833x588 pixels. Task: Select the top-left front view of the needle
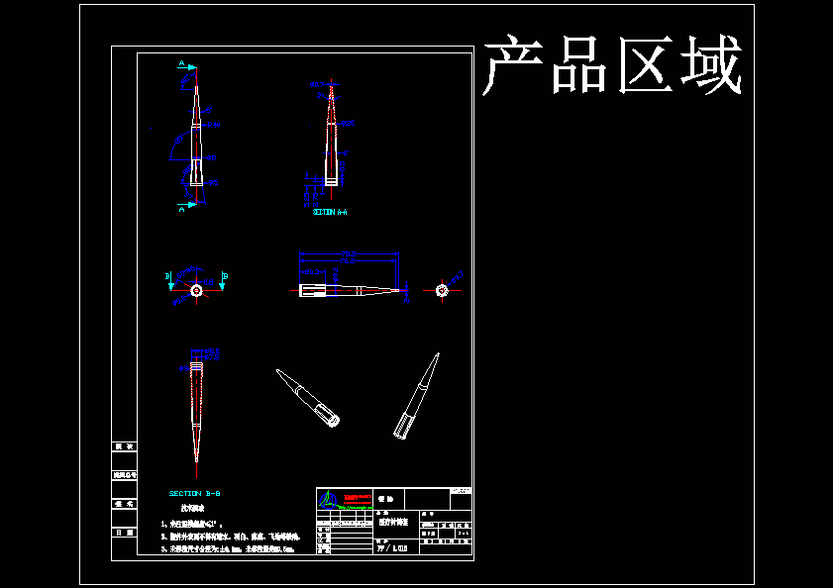pos(197,139)
